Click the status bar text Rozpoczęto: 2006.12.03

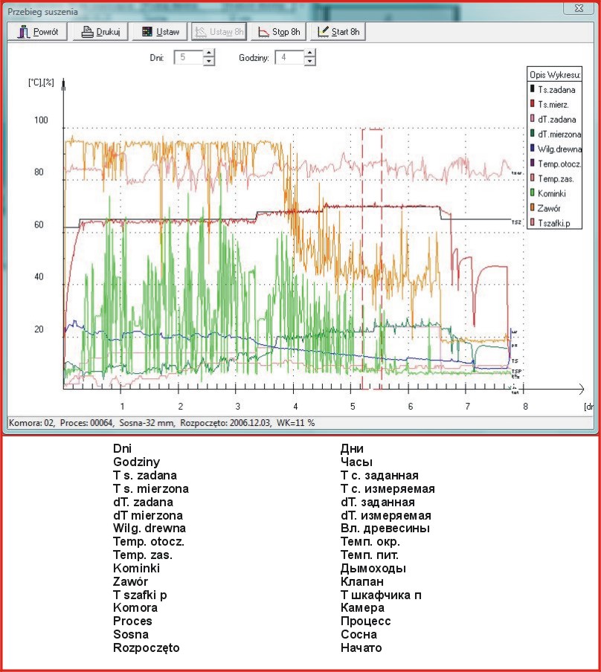pos(225,423)
